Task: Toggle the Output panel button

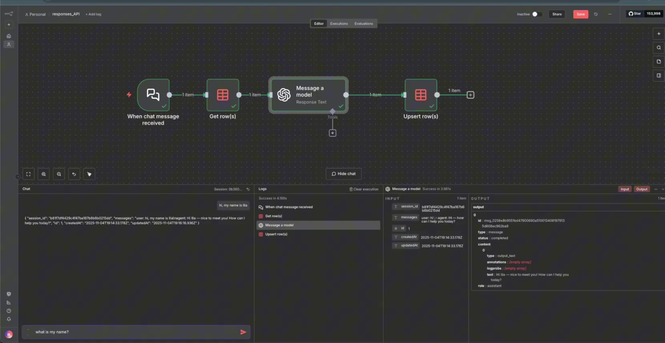Action: (x=642, y=189)
